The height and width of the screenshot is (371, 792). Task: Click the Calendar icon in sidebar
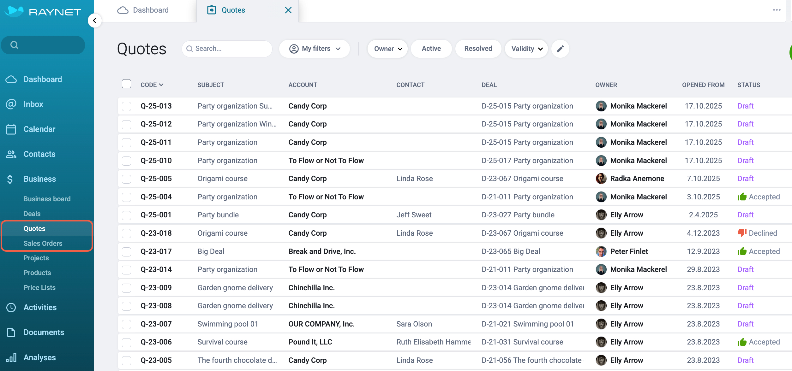[x=11, y=129]
